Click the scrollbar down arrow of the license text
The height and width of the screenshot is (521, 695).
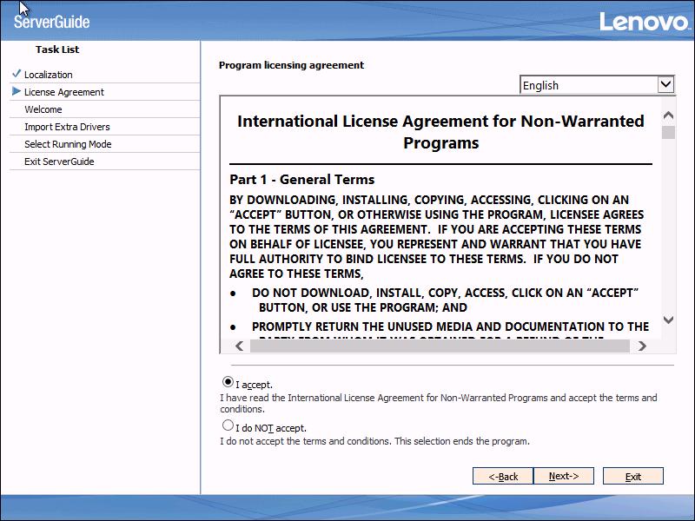pos(668,318)
